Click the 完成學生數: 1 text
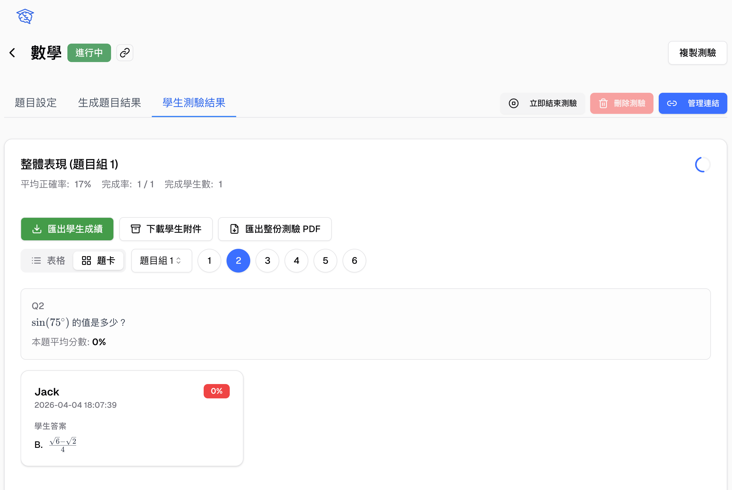Image resolution: width=732 pixels, height=490 pixels. click(x=194, y=184)
